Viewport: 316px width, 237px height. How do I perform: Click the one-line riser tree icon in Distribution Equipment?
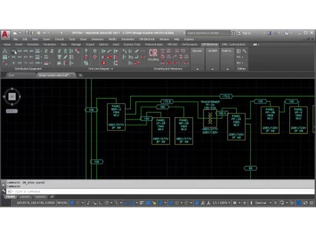coord(5,51)
